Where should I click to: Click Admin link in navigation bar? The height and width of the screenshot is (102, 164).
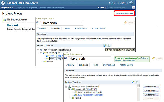coord(101,8)
